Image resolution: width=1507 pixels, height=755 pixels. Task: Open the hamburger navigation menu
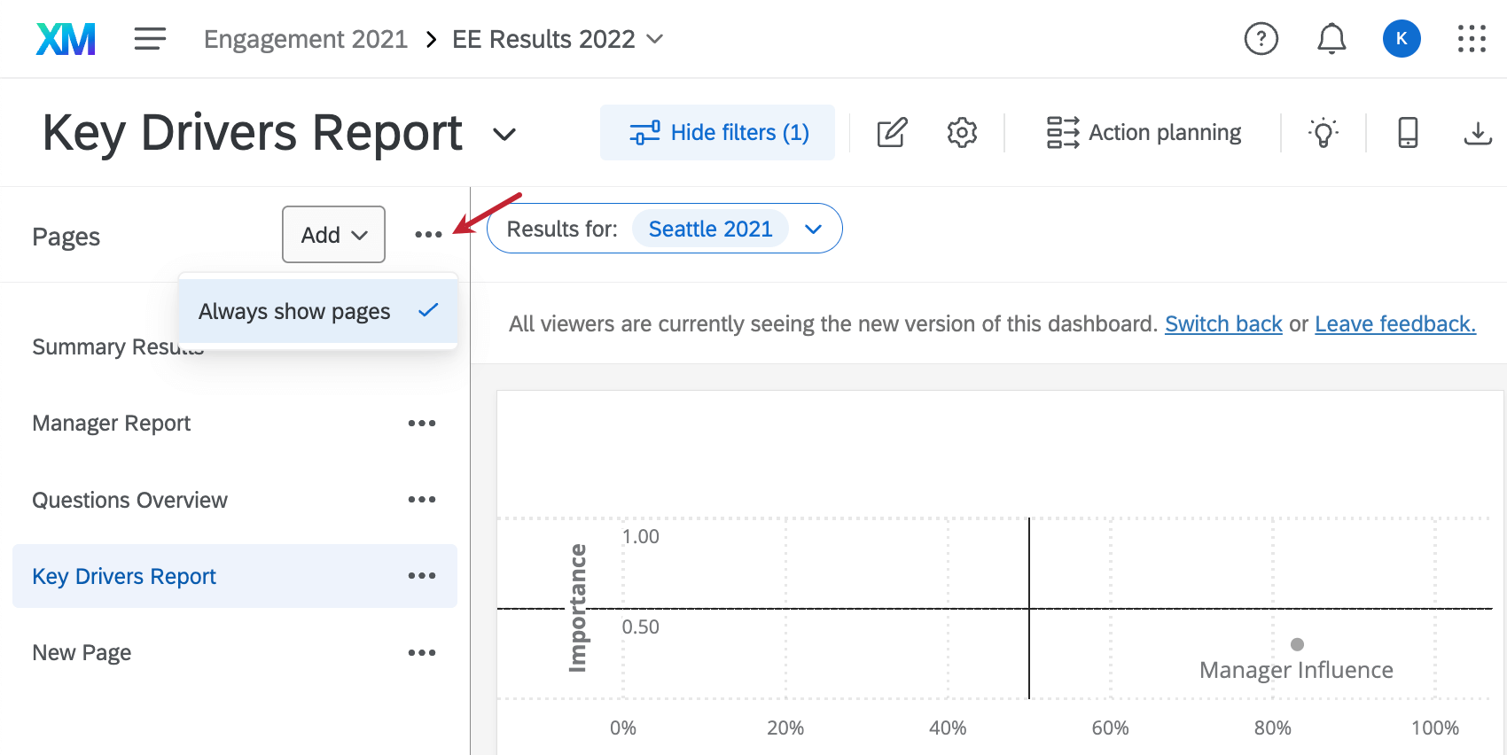[x=150, y=39]
